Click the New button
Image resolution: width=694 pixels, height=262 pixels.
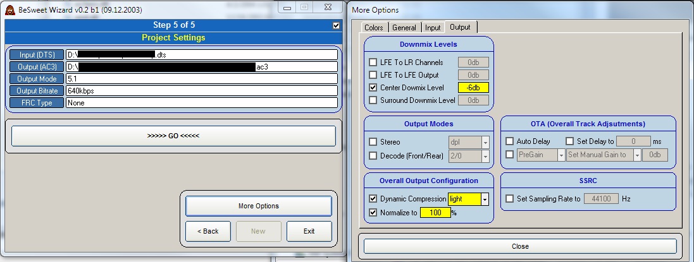click(259, 231)
